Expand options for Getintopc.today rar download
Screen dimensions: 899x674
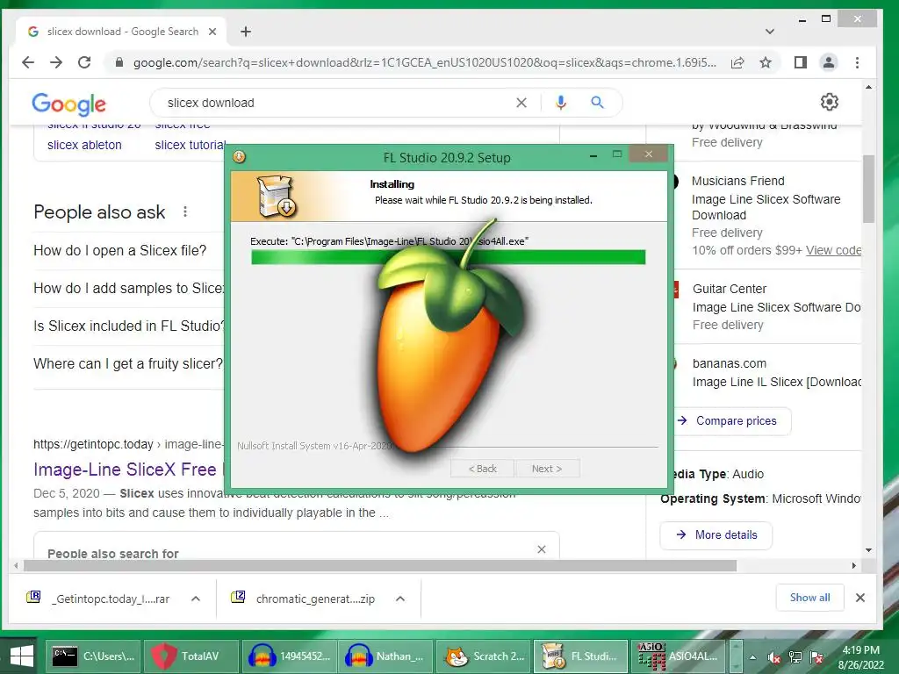[196, 599]
